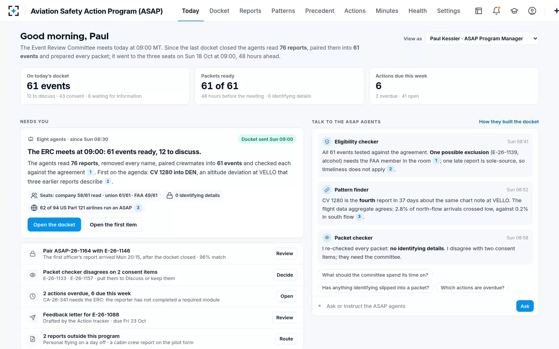The image size is (559, 349).
Task: Click the clock icon beside 2 actions overdue
Action: coord(33,296)
